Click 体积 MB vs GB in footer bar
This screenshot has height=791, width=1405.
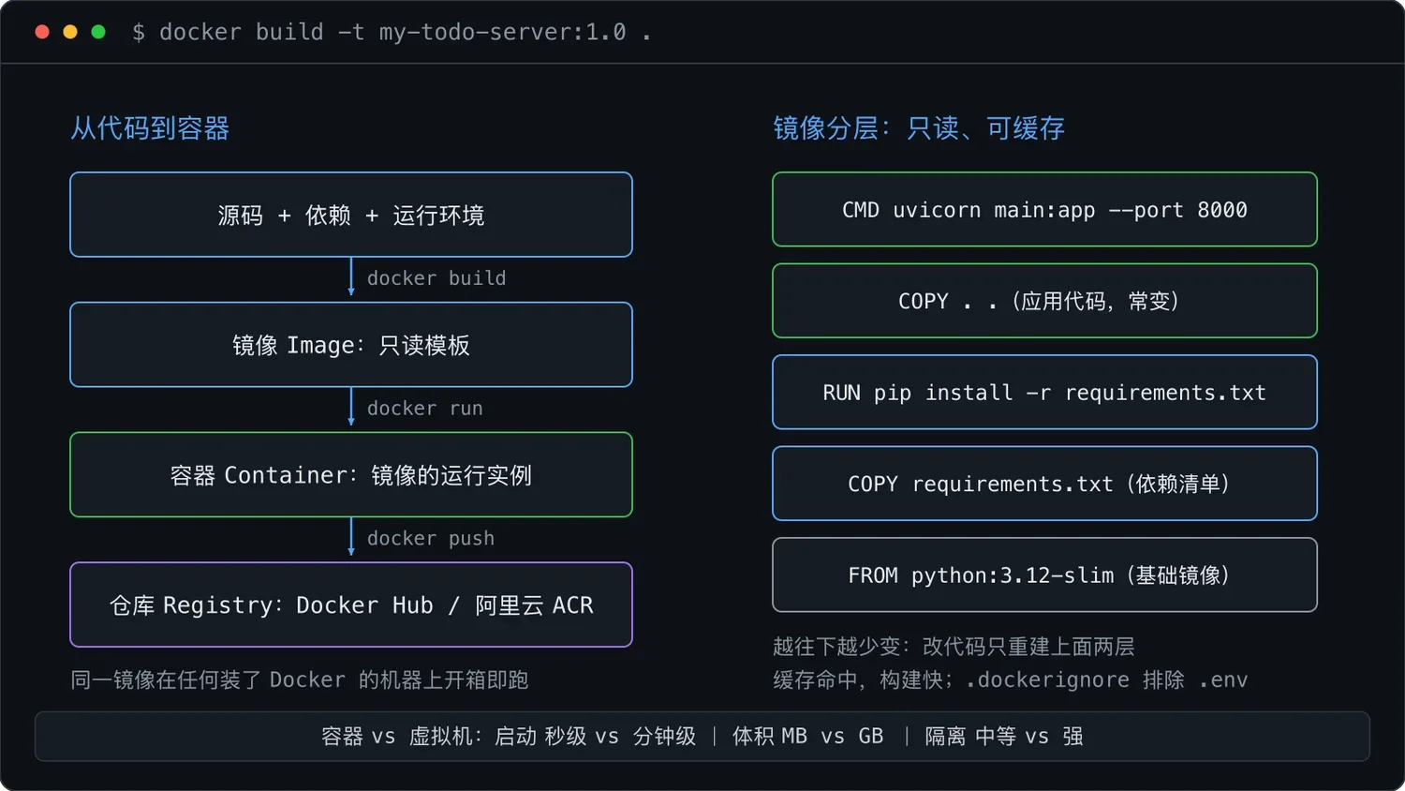[x=808, y=737]
